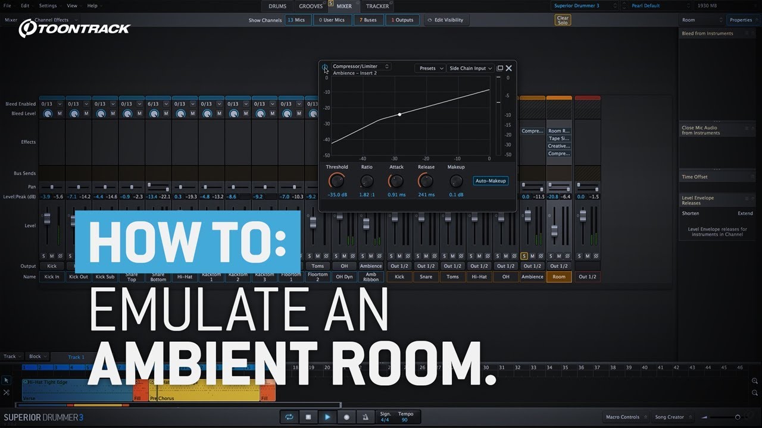The image size is (762, 428).
Task: Toggle 7 Buses channel visibility
Action: [x=368, y=20]
